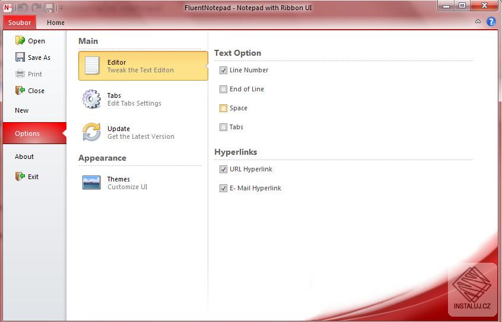
Task: Click the Open folder icon
Action: coord(20,40)
